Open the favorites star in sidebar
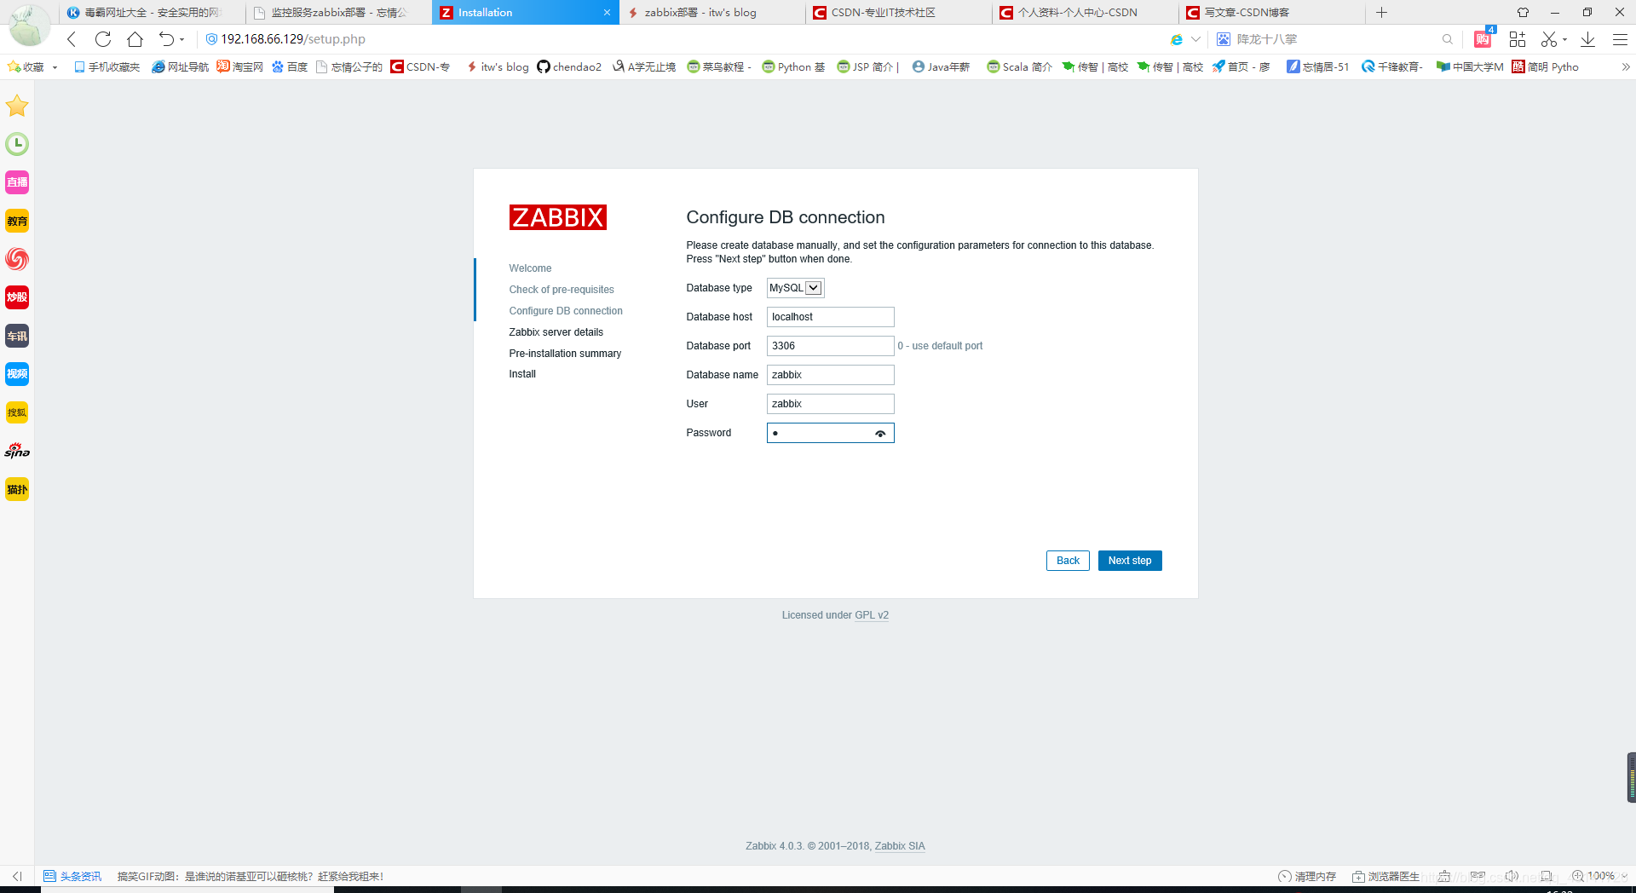This screenshot has height=893, width=1636. tap(17, 106)
